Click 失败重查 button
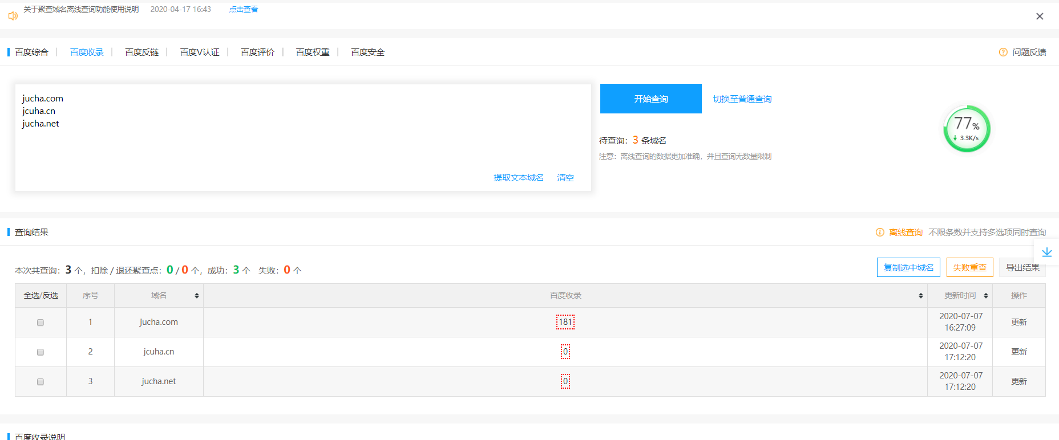The height and width of the screenshot is (440, 1059). [969, 267]
